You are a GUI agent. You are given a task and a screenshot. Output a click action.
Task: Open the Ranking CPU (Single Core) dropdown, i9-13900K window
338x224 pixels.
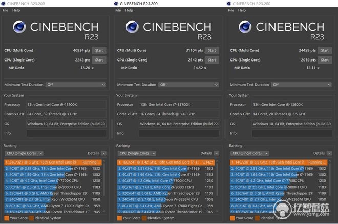24,153
